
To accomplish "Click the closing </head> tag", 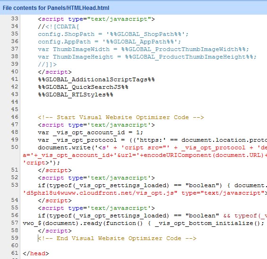I will 36,253.
